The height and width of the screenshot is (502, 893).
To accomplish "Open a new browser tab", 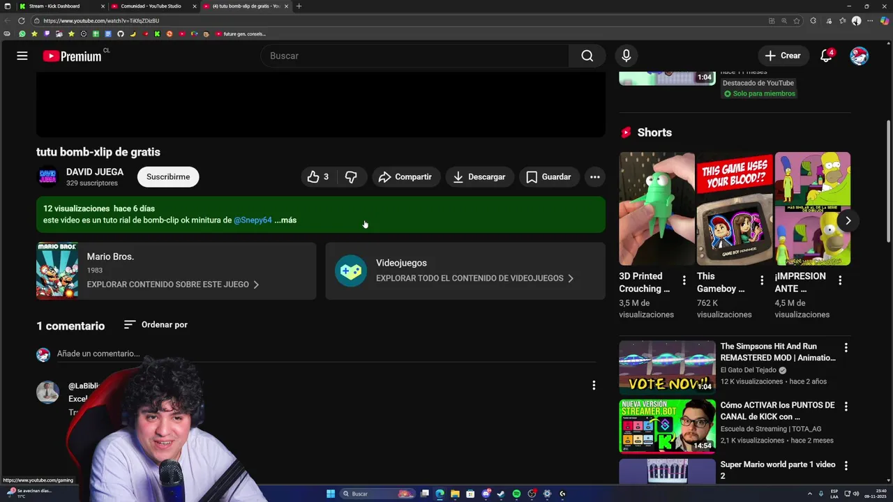I will point(299,6).
